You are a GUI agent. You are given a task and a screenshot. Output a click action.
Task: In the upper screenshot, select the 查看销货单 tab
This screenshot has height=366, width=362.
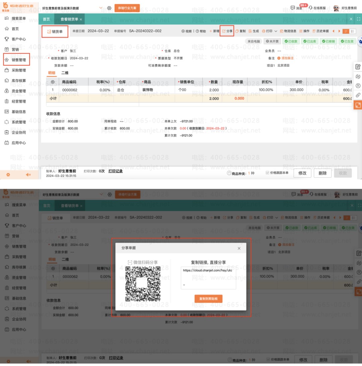tap(69, 19)
